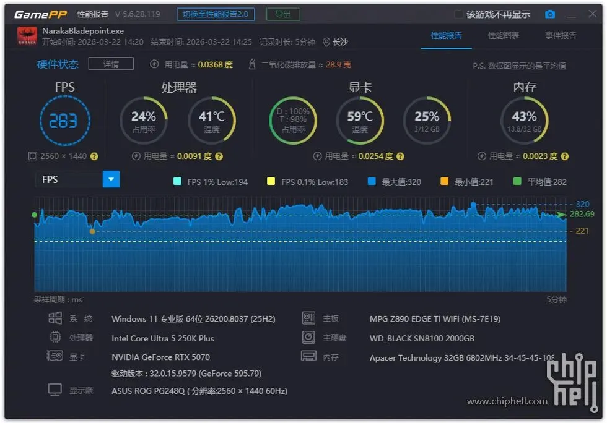Click text NVIDIA GeForce RTX 5070
Viewport: 607px width, 423px height.
160,357
